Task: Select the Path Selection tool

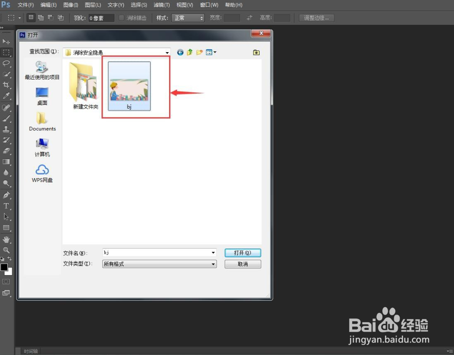Action: pos(6,217)
